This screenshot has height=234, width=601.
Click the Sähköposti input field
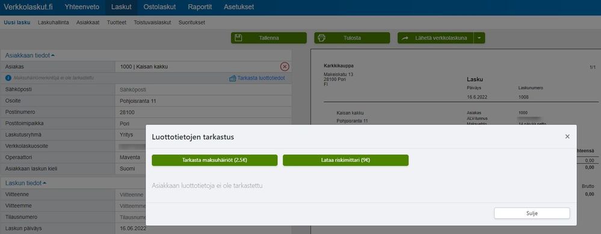click(203, 89)
